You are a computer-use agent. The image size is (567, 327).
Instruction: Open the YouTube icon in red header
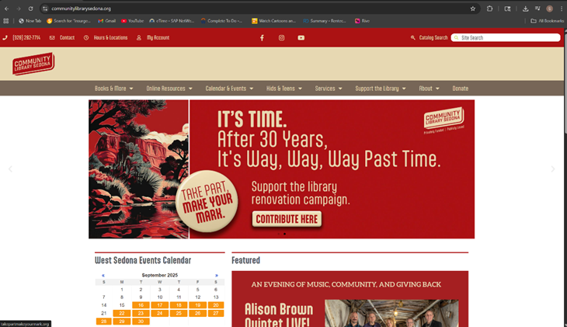[x=301, y=37]
